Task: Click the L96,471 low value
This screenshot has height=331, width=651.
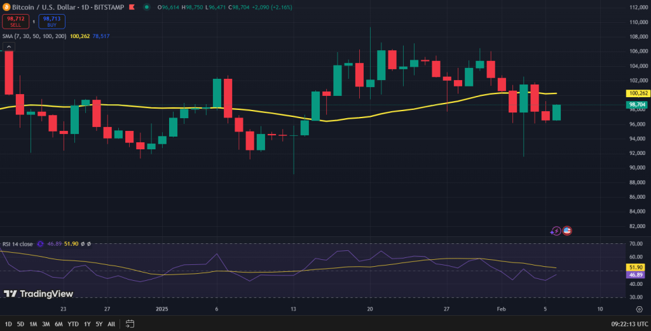Action: (x=216, y=7)
